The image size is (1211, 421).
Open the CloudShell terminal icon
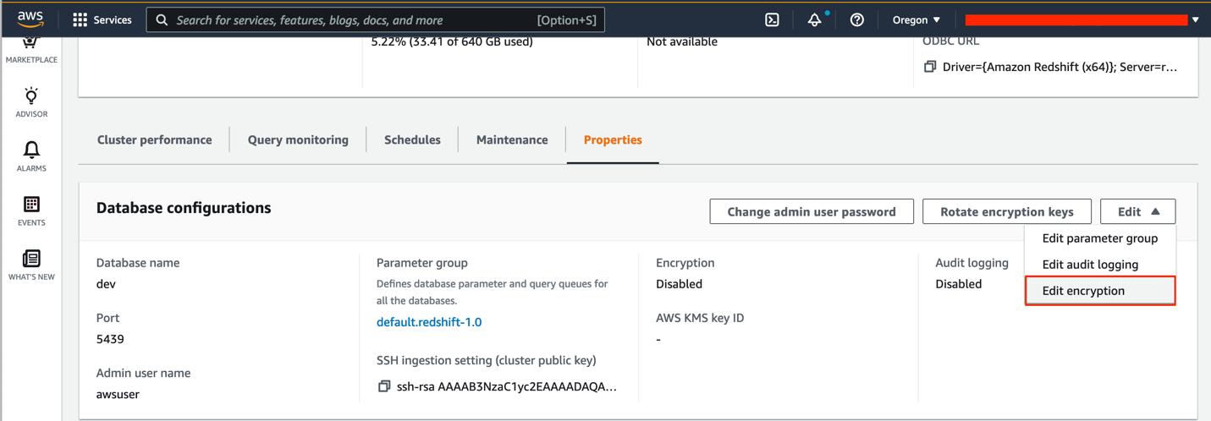pos(772,19)
